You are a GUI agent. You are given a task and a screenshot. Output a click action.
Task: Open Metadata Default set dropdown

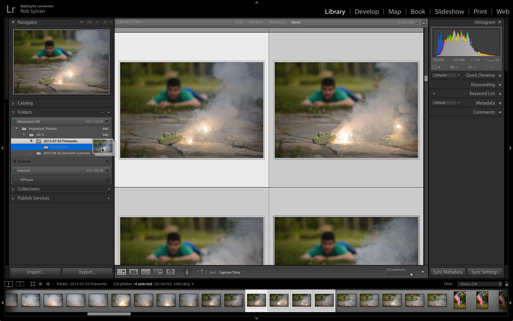[446, 103]
